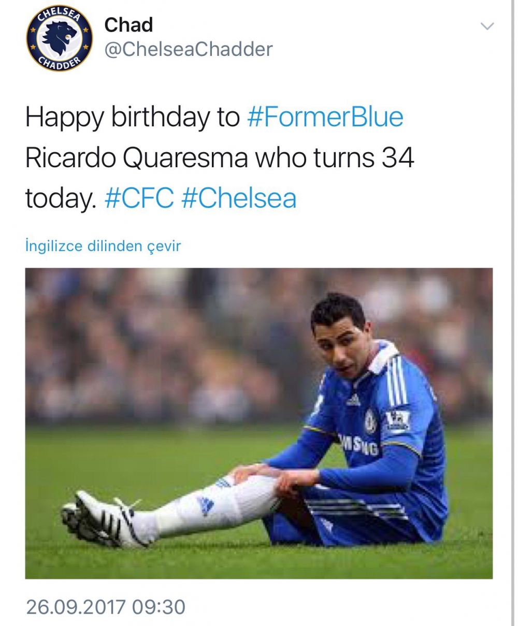Click the tweet timestamp 26.09.2017 09:30
518x626 pixels.
106,606
